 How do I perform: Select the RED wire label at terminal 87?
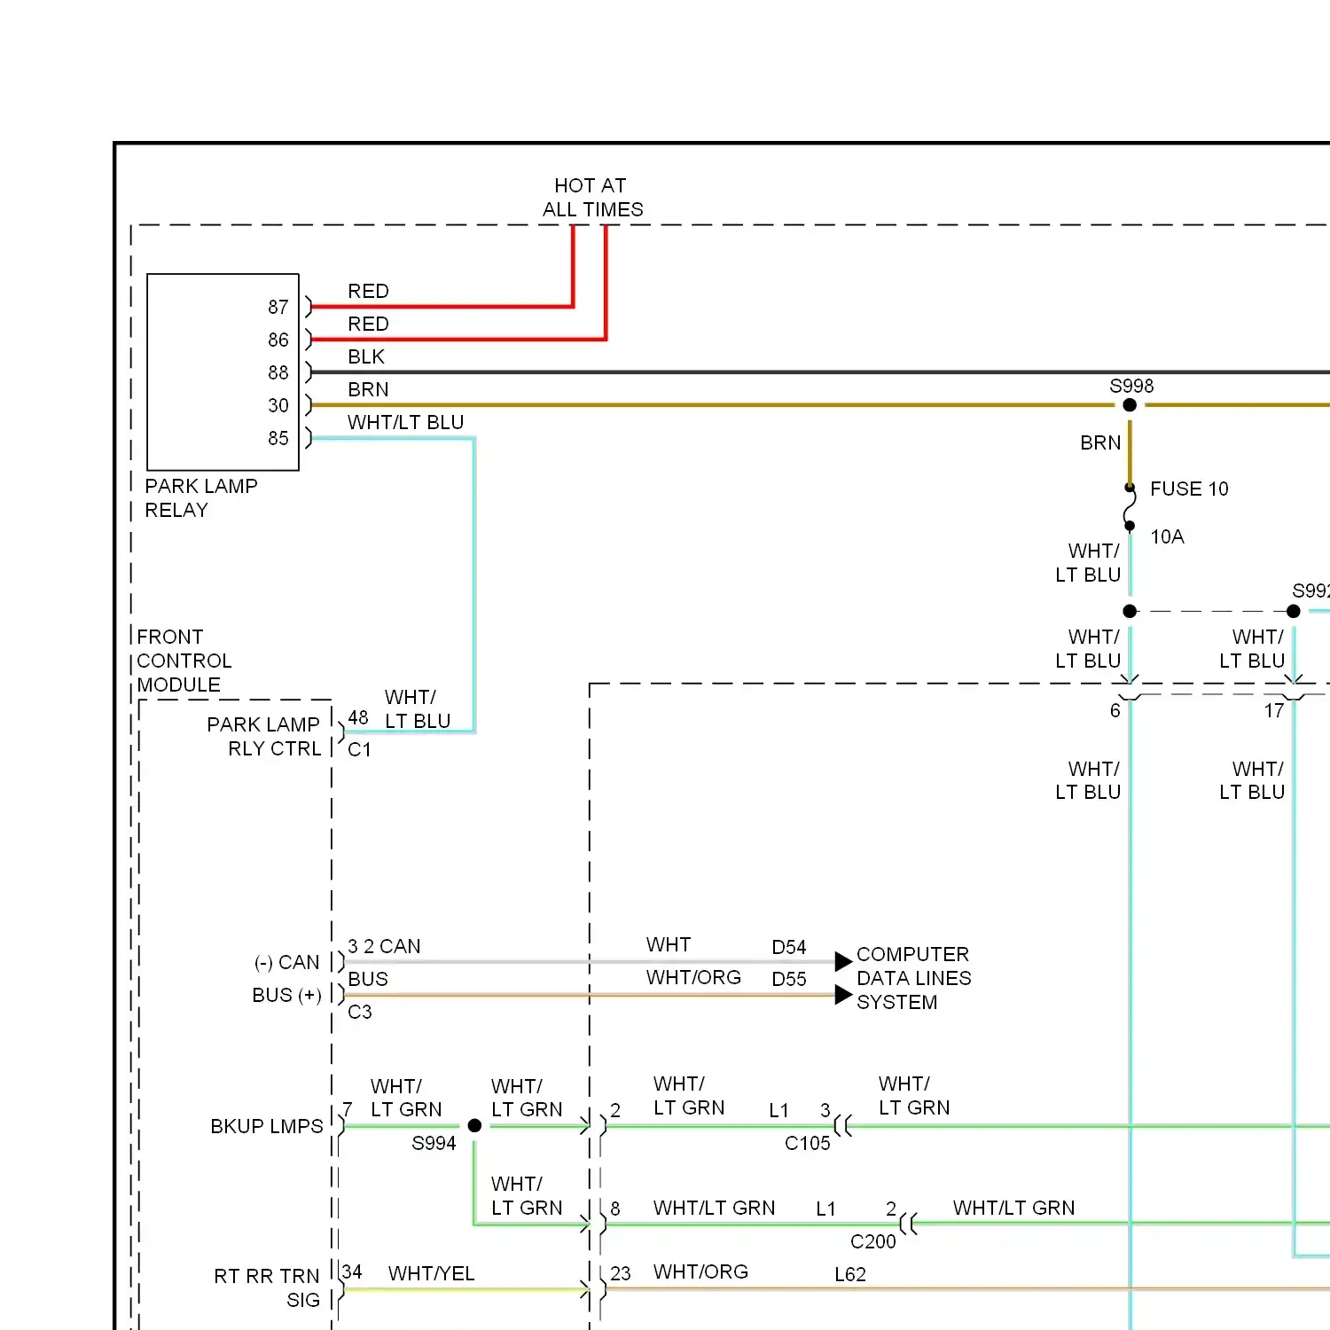pyautogui.click(x=368, y=291)
